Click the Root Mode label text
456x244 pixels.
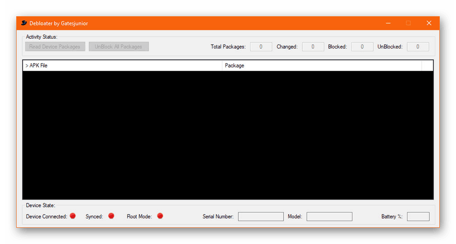coord(139,216)
